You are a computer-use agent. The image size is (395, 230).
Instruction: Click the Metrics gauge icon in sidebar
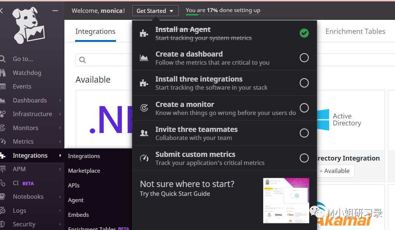pyautogui.click(x=3, y=141)
